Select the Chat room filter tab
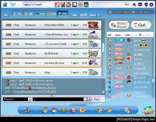This screenshot has height=122, width=156. point(63,14)
